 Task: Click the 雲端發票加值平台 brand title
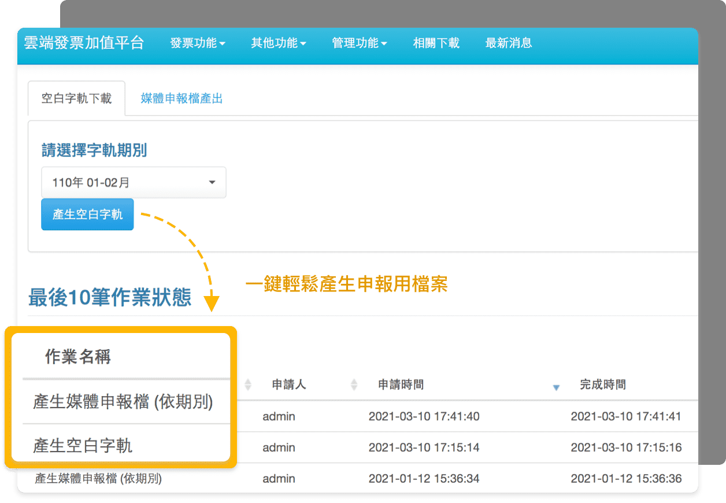pos(84,43)
